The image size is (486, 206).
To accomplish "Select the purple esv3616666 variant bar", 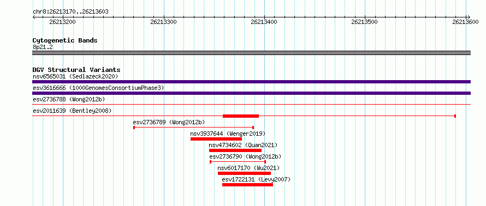I will coord(251,93).
